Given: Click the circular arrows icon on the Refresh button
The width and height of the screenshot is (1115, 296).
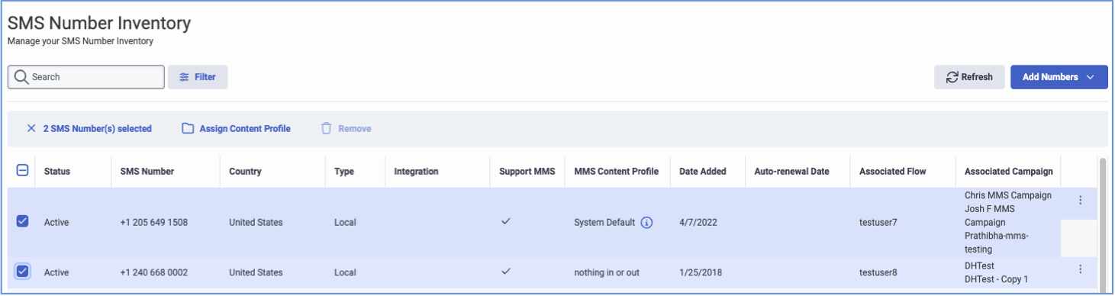Looking at the screenshot, I should [952, 77].
